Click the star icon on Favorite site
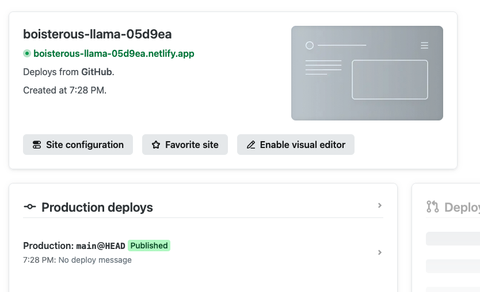This screenshot has width=480, height=292. point(156,145)
